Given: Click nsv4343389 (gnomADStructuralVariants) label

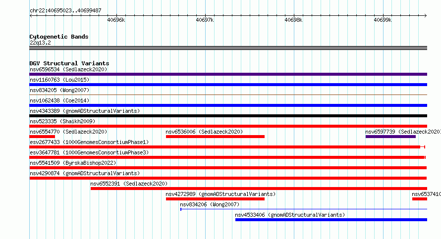Looking at the screenshot, I should pos(85,111).
